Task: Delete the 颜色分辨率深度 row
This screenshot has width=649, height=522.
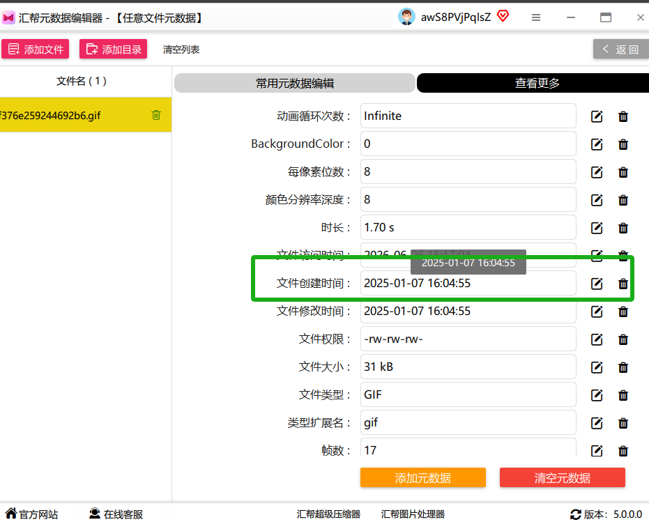Action: tap(623, 200)
